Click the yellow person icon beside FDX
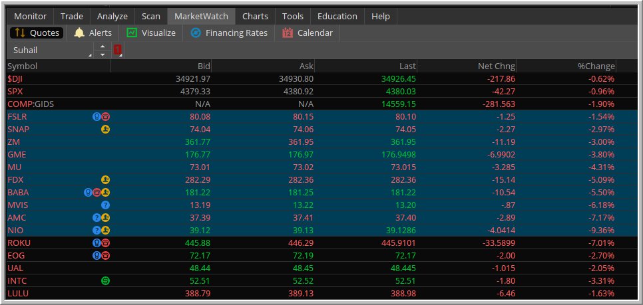The image size is (643, 305). pyautogui.click(x=105, y=179)
